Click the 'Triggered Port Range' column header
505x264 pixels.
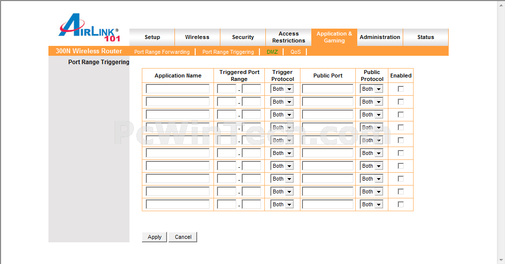coord(239,75)
